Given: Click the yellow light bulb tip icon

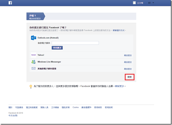Looking at the screenshot, I should point(31,87).
